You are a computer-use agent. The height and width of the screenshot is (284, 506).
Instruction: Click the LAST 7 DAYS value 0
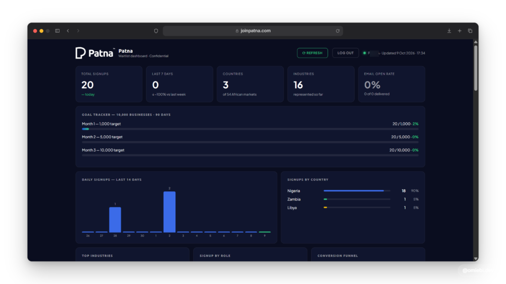tap(156, 85)
